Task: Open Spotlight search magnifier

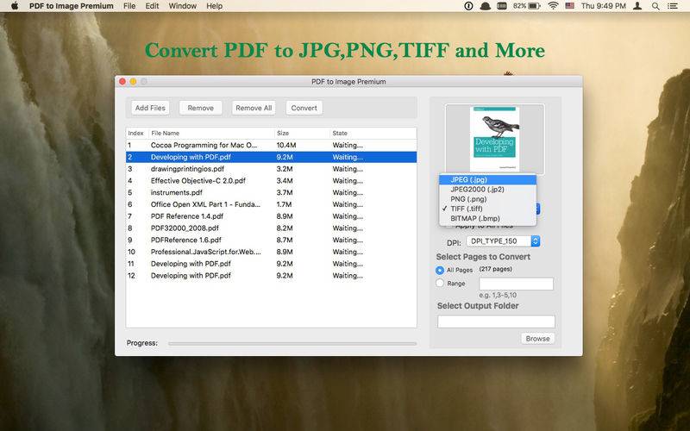Action: click(655, 6)
